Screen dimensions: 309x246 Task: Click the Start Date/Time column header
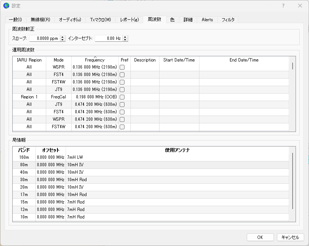pyautogui.click(x=179, y=60)
